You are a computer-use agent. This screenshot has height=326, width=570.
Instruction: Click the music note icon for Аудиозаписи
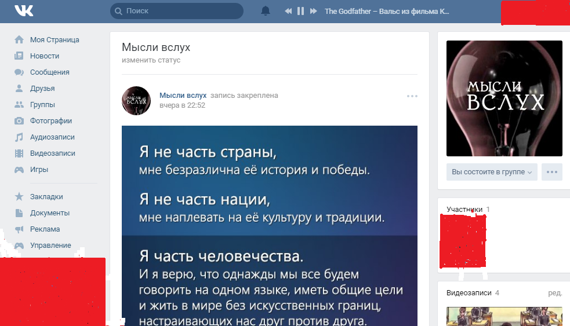tap(19, 137)
